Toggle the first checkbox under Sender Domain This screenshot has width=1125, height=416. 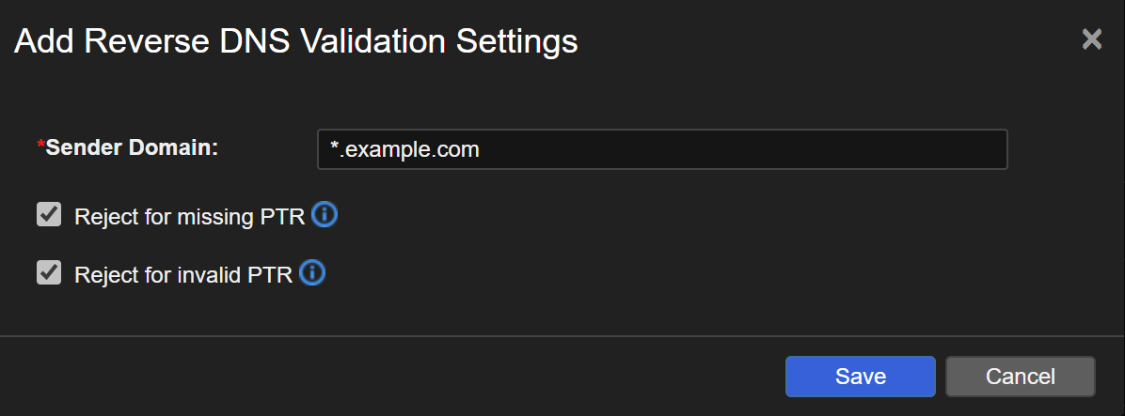point(49,215)
